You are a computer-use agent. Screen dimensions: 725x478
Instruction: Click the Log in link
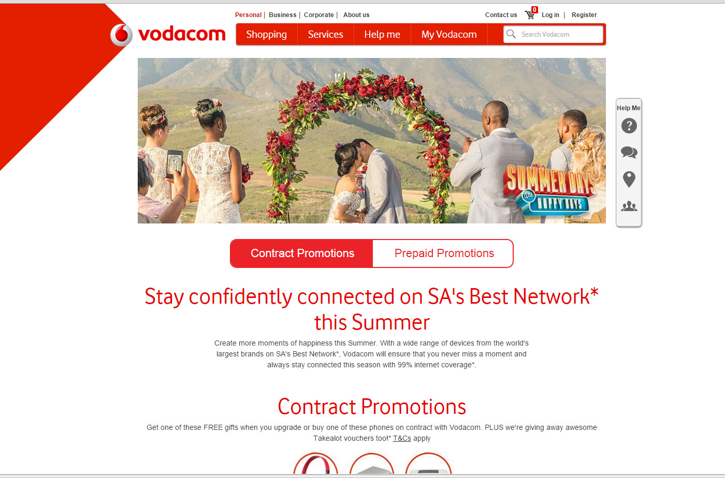pyautogui.click(x=550, y=15)
